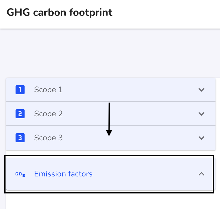
Task: Click the Emission factors blue label
Action: 63,174
